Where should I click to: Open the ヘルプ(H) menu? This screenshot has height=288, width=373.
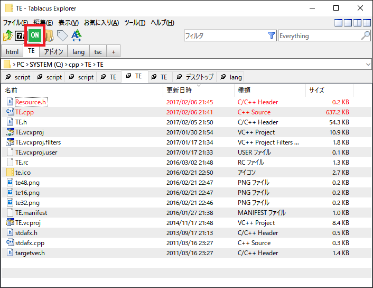click(163, 23)
